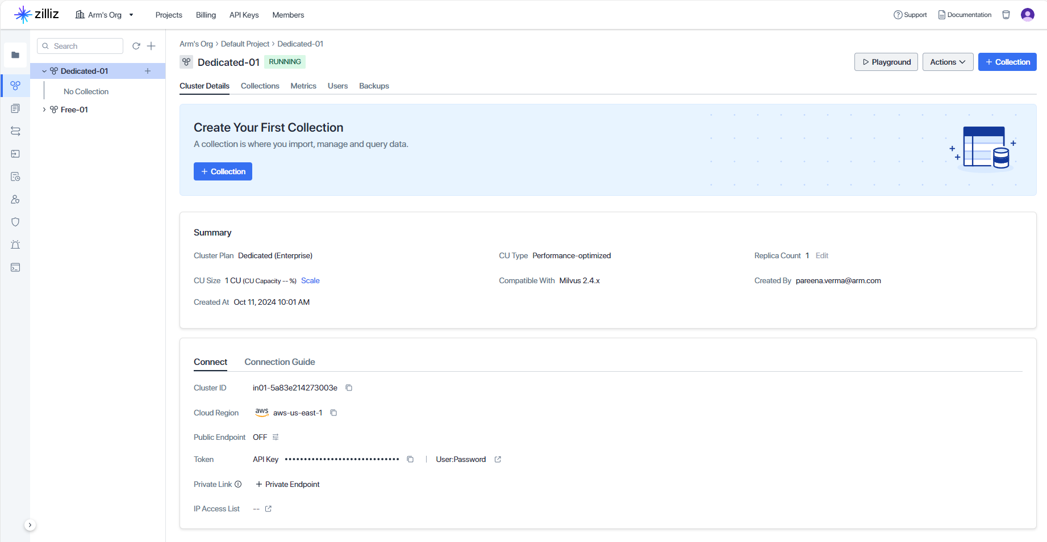Open the Connection Guide tab
This screenshot has height=542, width=1047.
[280, 362]
